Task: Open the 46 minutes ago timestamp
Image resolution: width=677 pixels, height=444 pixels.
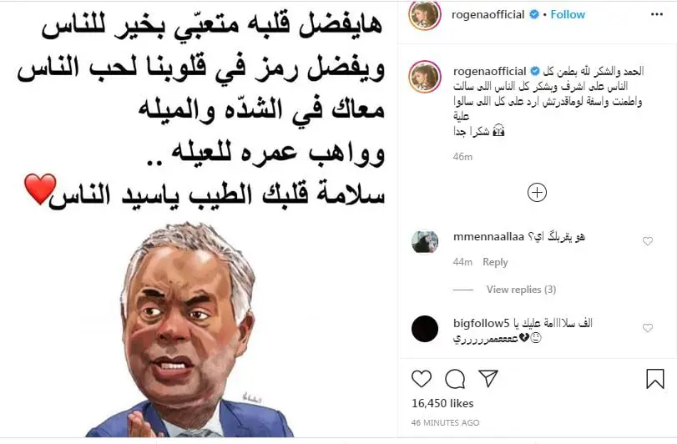Action: click(445, 423)
